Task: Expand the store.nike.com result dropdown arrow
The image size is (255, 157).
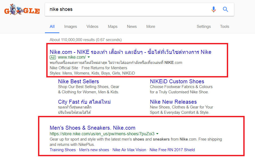Action: (157, 134)
